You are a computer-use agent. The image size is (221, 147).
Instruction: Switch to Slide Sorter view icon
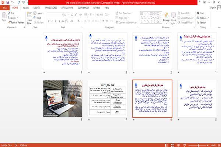(x=172, y=145)
